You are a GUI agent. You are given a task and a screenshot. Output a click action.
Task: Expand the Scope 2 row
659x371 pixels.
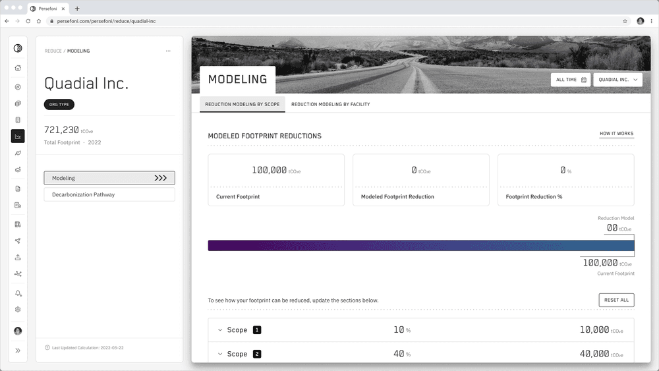pos(220,354)
